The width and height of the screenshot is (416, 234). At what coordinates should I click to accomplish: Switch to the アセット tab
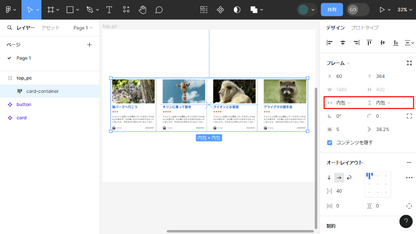51,28
